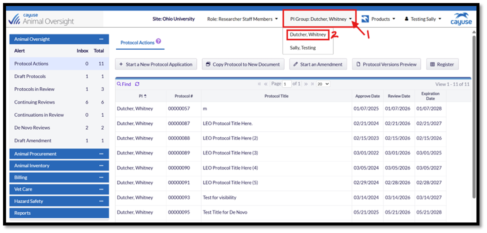This screenshot has width=487, height=233.
Task: Open the Reports sidebar section
Action: click(x=59, y=213)
